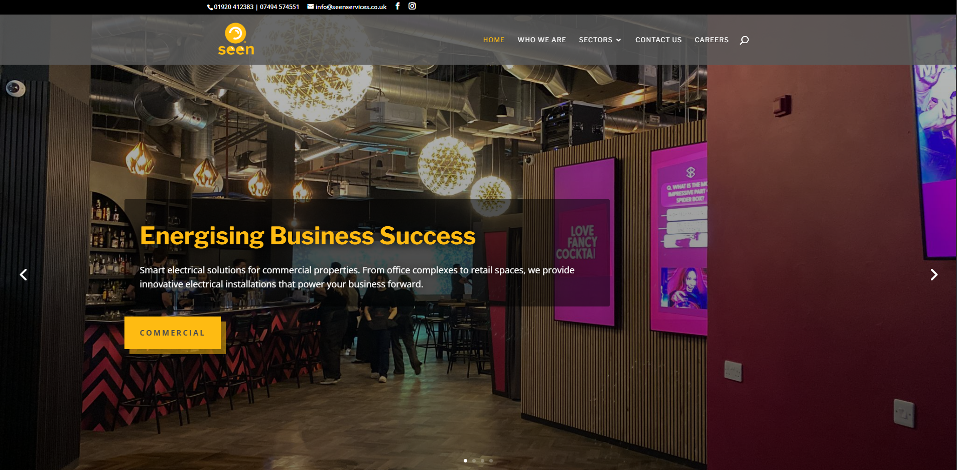This screenshot has width=957, height=470.
Task: Open the Home menu item
Action: (x=494, y=40)
